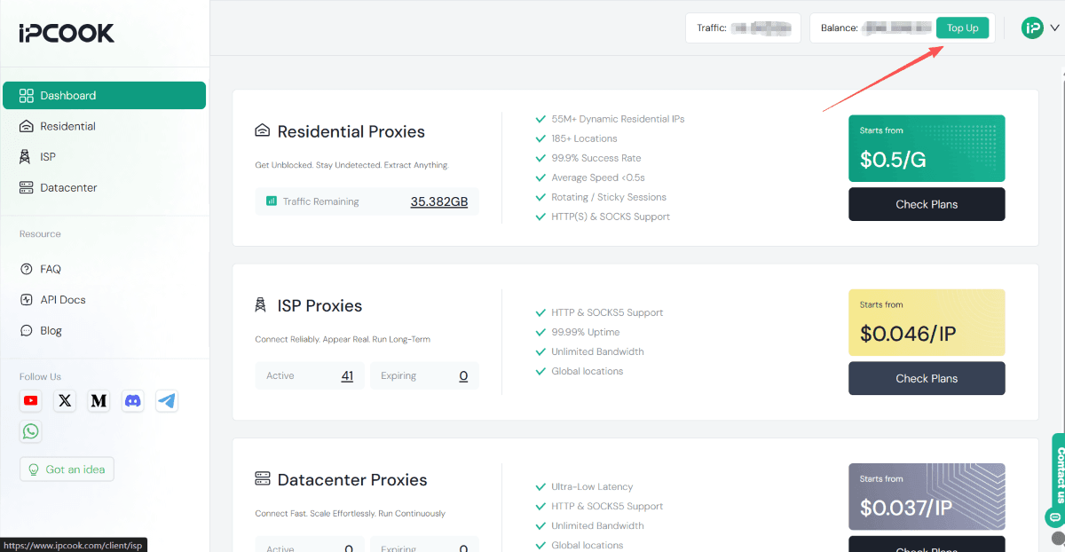Click the ISP Expiring count 0
This screenshot has height=552, width=1065.
pos(463,376)
